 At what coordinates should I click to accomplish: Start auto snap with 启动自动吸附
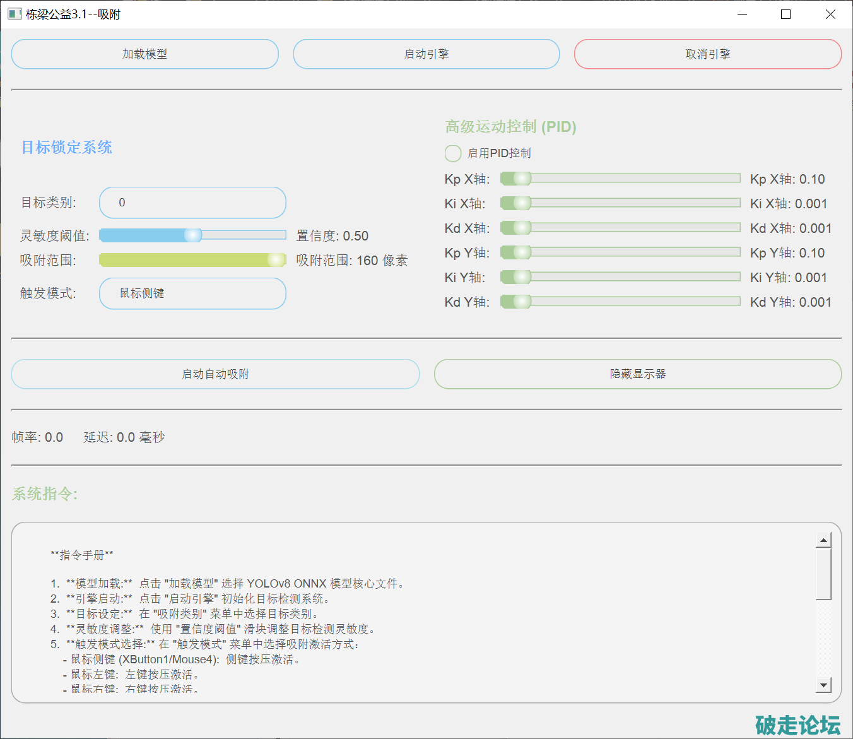(x=215, y=374)
